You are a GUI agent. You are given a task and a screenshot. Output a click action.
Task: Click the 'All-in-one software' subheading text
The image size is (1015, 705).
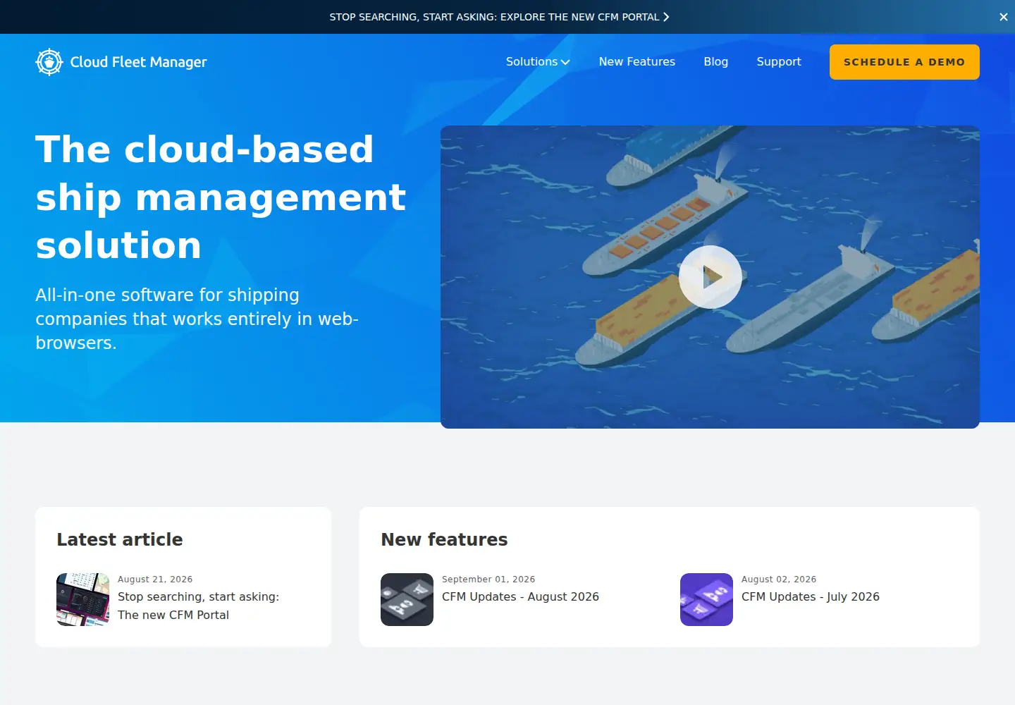pos(197,319)
